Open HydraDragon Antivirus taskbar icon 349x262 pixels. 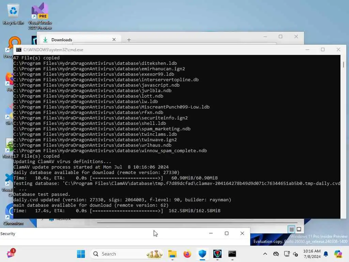pyautogui.click(x=217, y=254)
